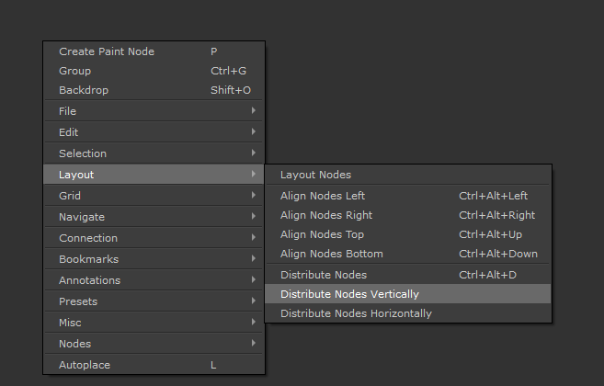This screenshot has height=386, width=604.
Task: Choose Create Paint Node from the menu
Action: pos(107,51)
